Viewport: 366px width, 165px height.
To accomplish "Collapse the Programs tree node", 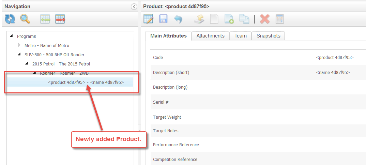I will coord(12,36).
